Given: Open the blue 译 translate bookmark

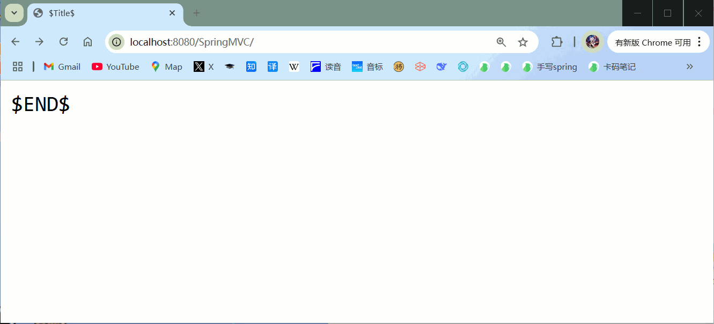Looking at the screenshot, I should pyautogui.click(x=273, y=67).
